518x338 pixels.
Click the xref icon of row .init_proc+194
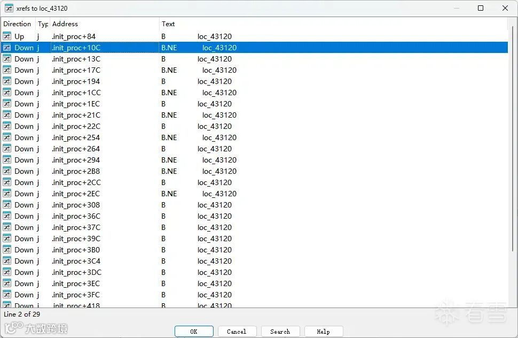pos(7,81)
